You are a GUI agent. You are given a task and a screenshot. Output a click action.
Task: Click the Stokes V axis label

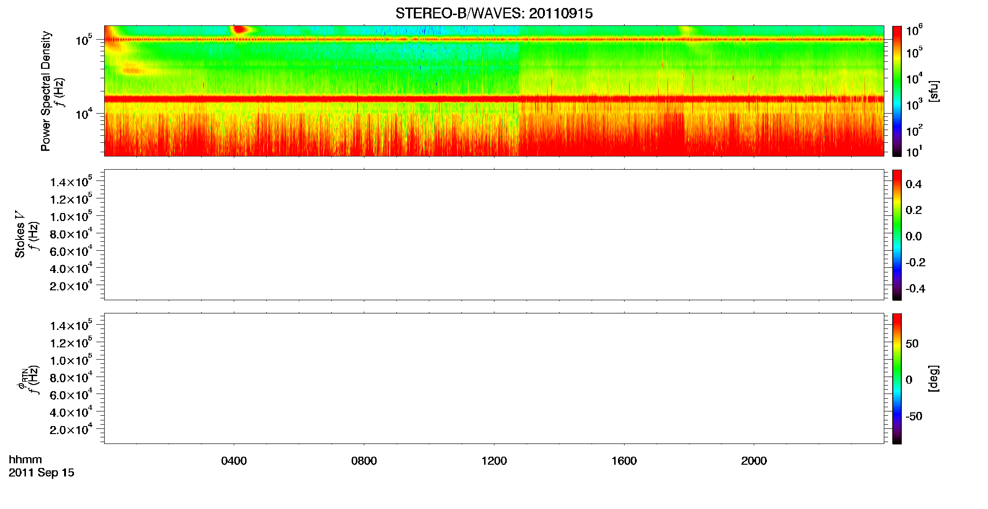tap(20, 235)
